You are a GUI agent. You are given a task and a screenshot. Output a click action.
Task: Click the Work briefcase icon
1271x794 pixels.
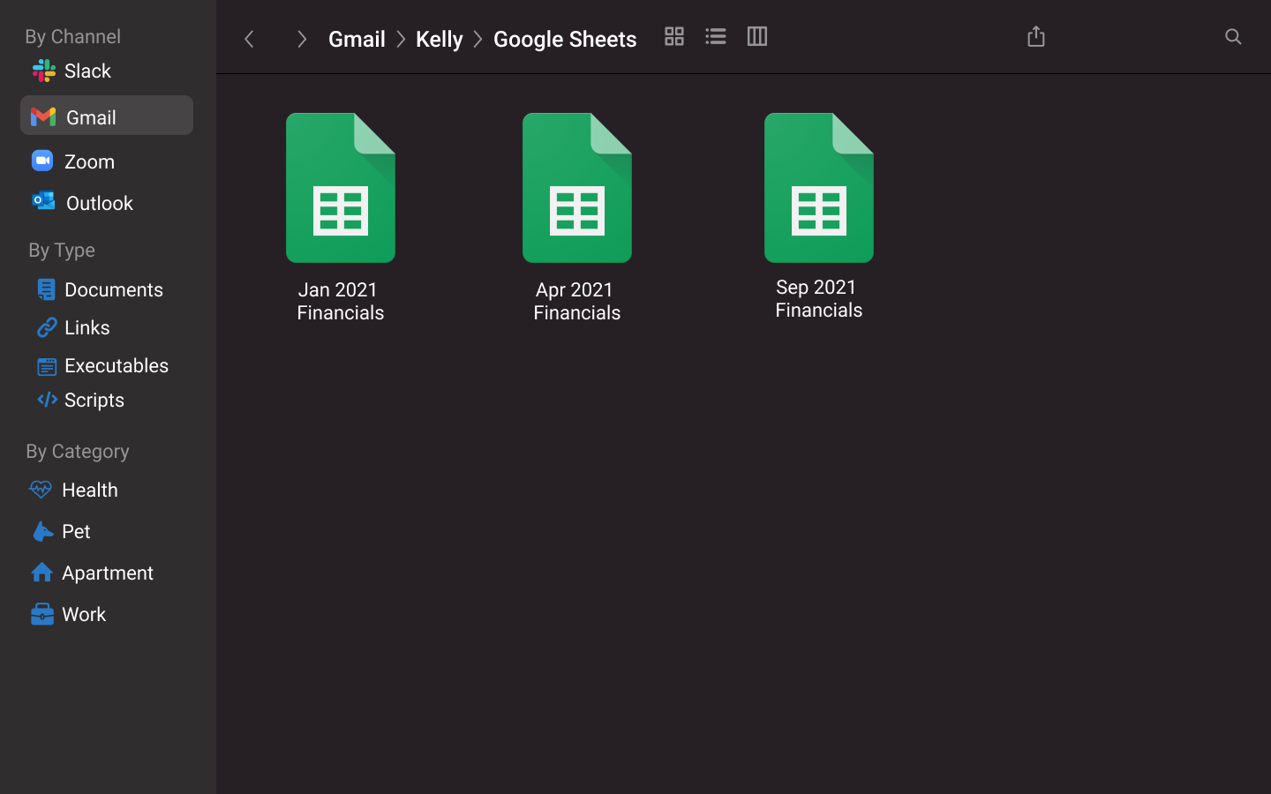tap(41, 614)
